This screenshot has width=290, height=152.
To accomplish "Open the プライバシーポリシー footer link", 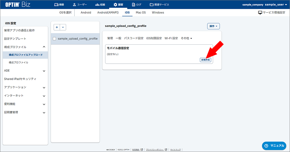I will (x=156, y=150).
